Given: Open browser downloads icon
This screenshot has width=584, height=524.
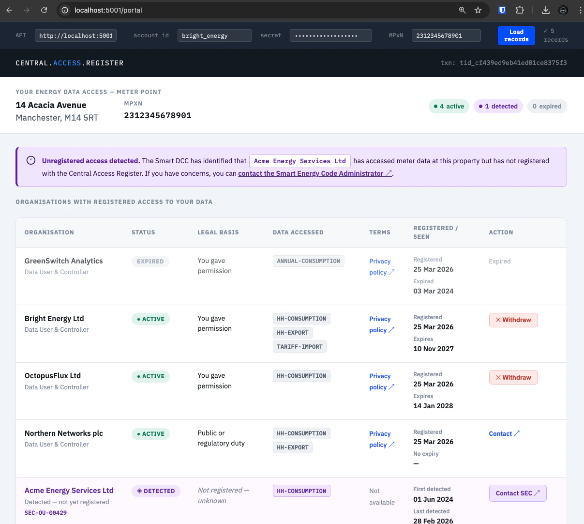Looking at the screenshot, I should 546,10.
